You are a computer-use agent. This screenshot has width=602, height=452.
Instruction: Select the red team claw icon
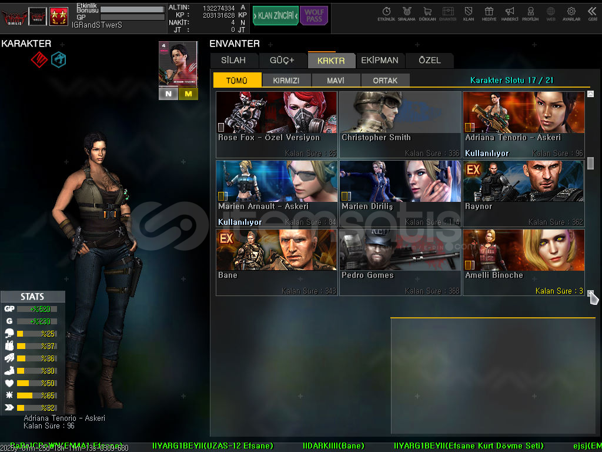click(x=39, y=59)
